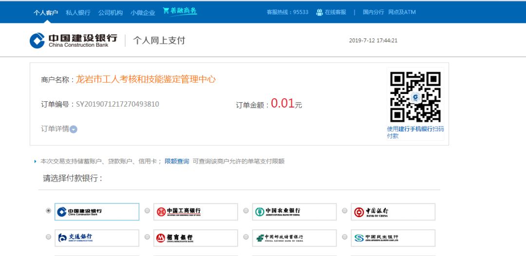
Task: Click the 请选择付款银行 heading
Action: (x=73, y=179)
